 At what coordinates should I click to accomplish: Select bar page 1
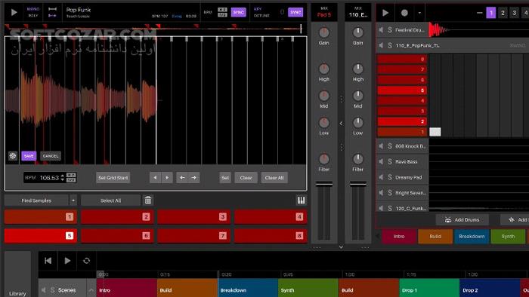[x=491, y=13]
